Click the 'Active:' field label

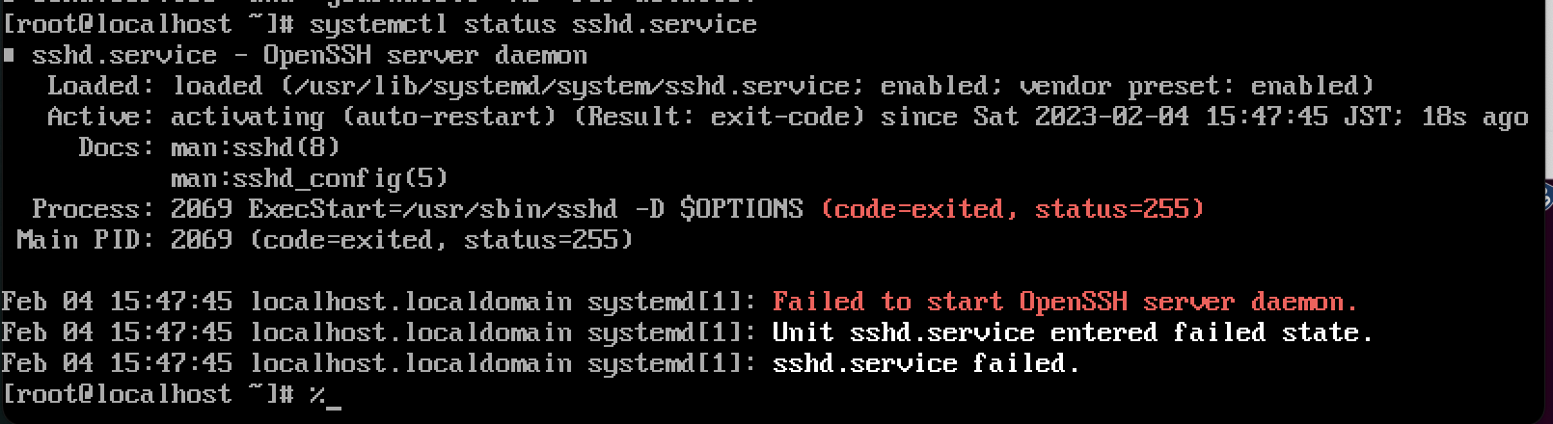[101, 117]
